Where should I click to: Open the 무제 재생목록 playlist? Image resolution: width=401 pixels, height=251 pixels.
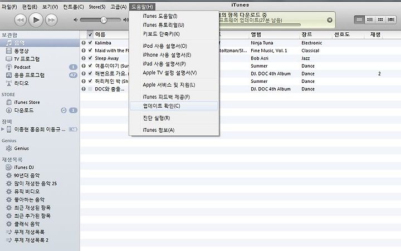(29, 232)
